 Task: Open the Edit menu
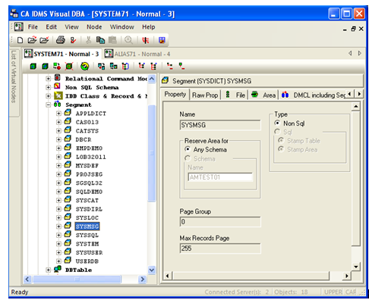(51, 27)
